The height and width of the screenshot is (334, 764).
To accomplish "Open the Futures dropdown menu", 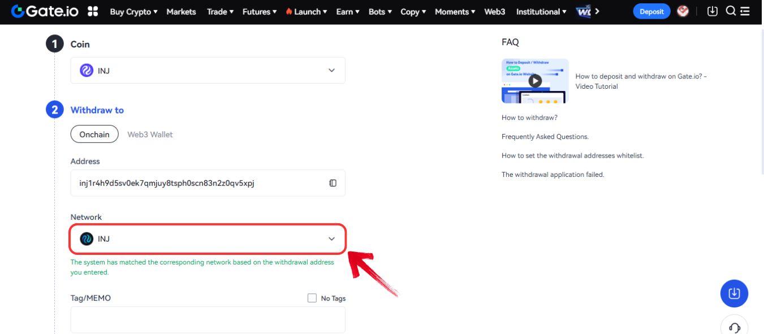I will [x=260, y=11].
